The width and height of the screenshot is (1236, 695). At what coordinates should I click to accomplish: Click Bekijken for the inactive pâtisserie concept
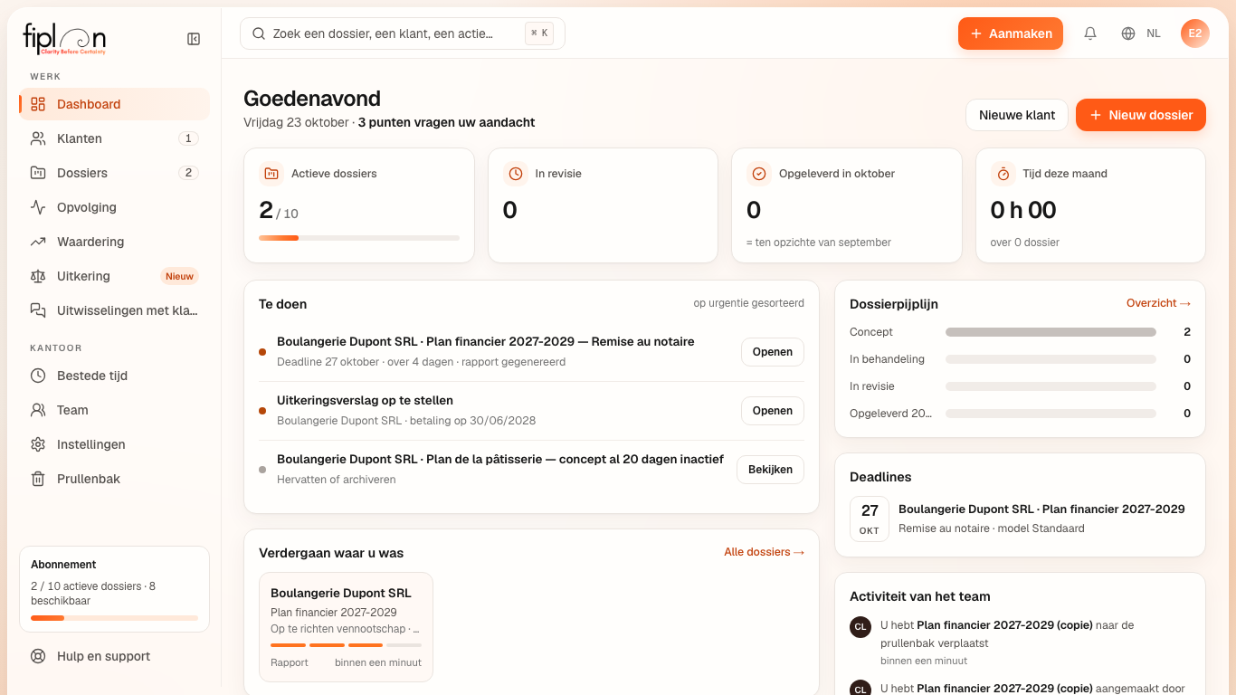(x=770, y=470)
